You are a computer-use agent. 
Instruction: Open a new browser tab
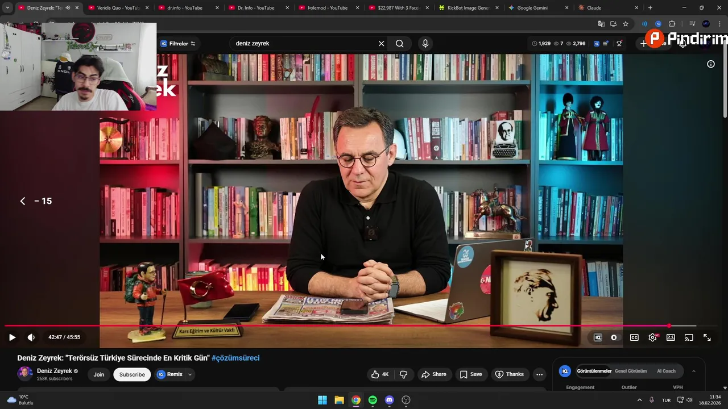pyautogui.click(x=650, y=8)
